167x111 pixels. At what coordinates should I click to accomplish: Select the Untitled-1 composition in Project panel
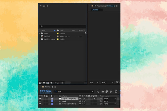[47, 36]
